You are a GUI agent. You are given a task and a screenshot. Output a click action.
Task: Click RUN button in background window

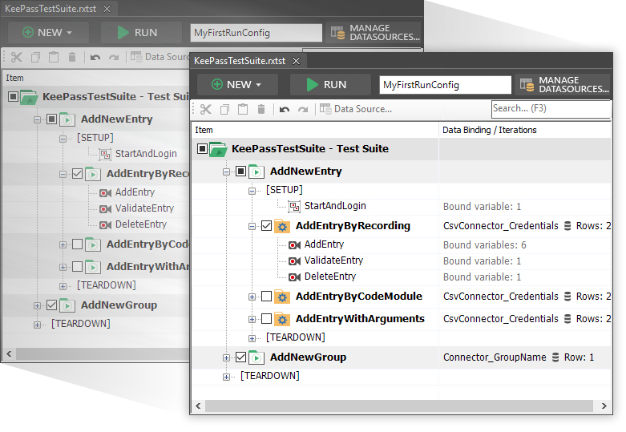tap(141, 33)
